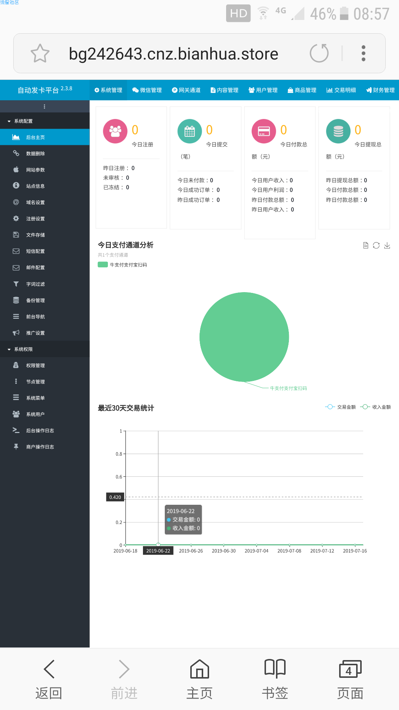Tap the 前进 forward button
Screen dimensions: 399x710
[124, 680]
